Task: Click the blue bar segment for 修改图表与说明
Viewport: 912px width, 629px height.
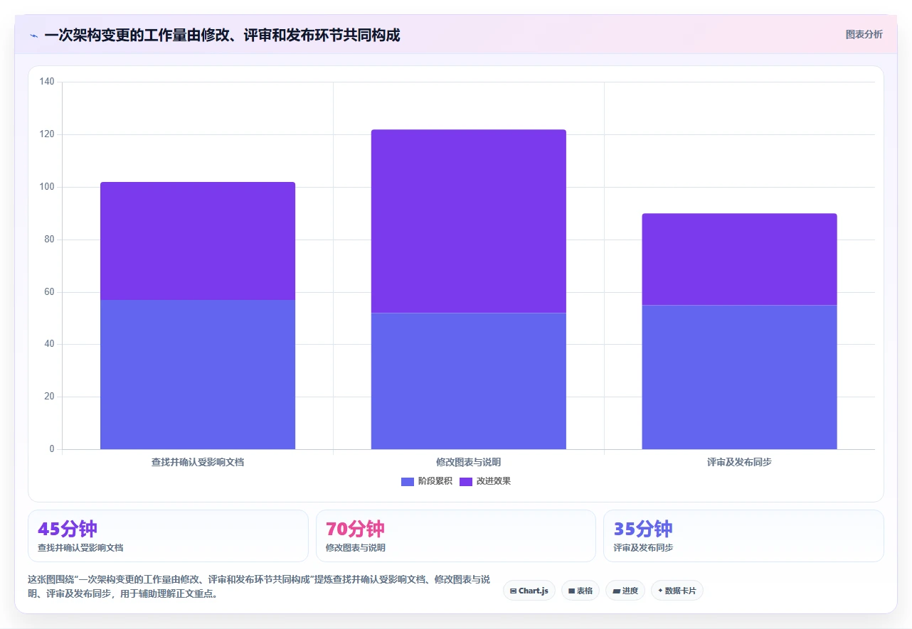Action: (x=469, y=381)
